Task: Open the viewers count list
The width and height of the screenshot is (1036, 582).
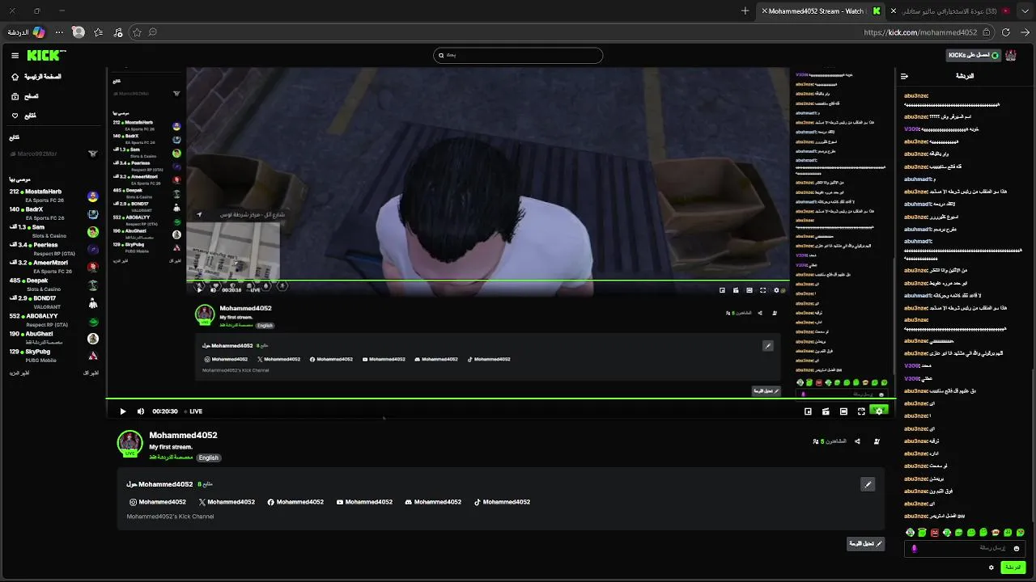Action: [x=830, y=441]
